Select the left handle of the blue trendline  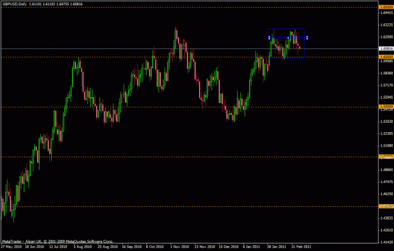(x=269, y=38)
